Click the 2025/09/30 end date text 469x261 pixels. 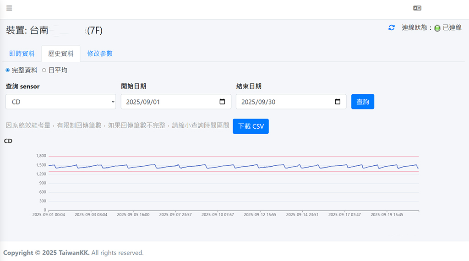(x=258, y=102)
